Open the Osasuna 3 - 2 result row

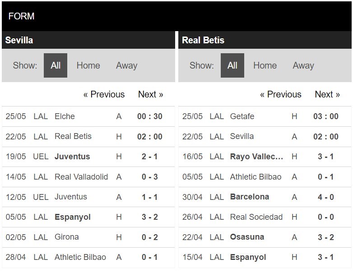(265, 237)
